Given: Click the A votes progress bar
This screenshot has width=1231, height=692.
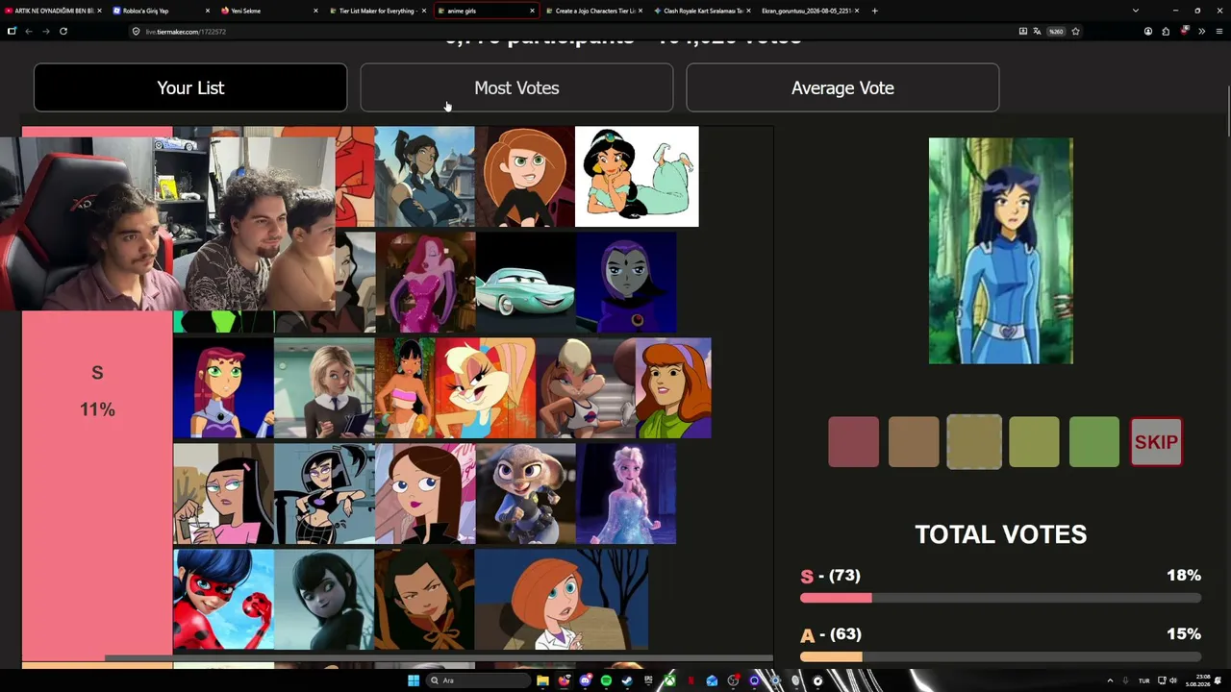Looking at the screenshot, I should [1000, 656].
